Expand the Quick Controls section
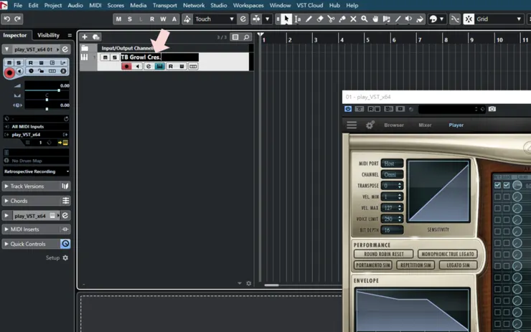The height and width of the screenshot is (332, 531). coord(6,244)
